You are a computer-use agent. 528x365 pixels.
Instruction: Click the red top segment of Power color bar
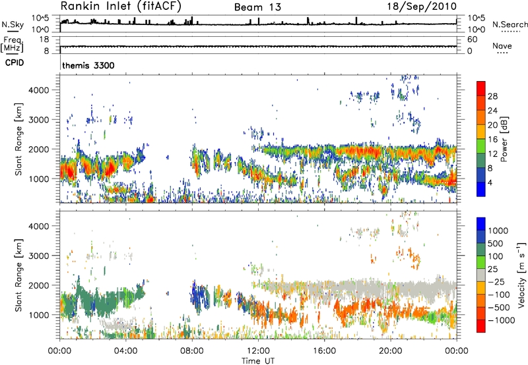(481, 88)
